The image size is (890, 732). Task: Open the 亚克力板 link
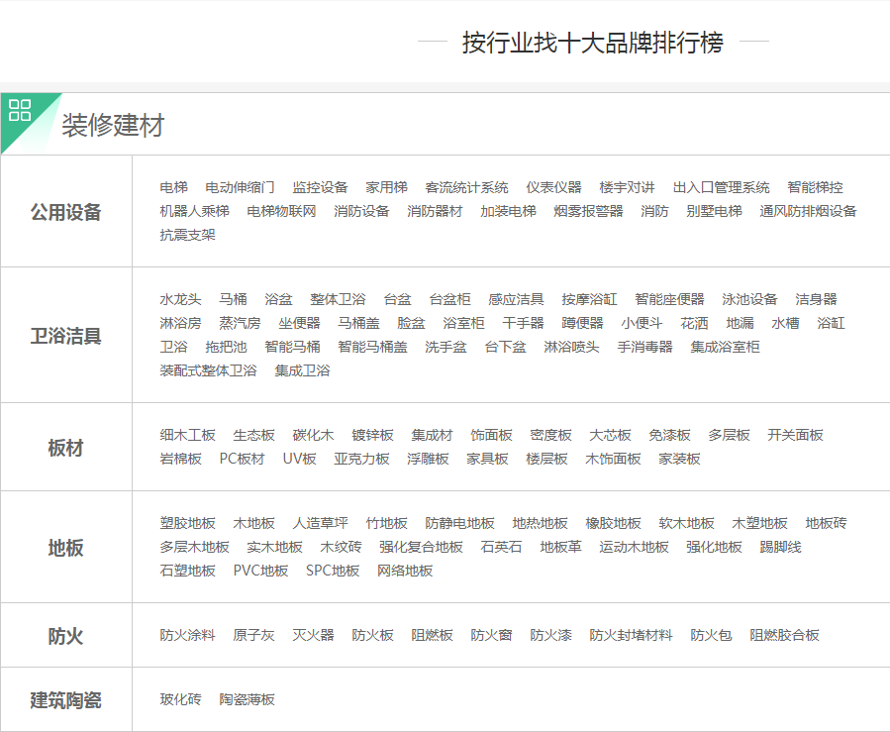(361, 459)
